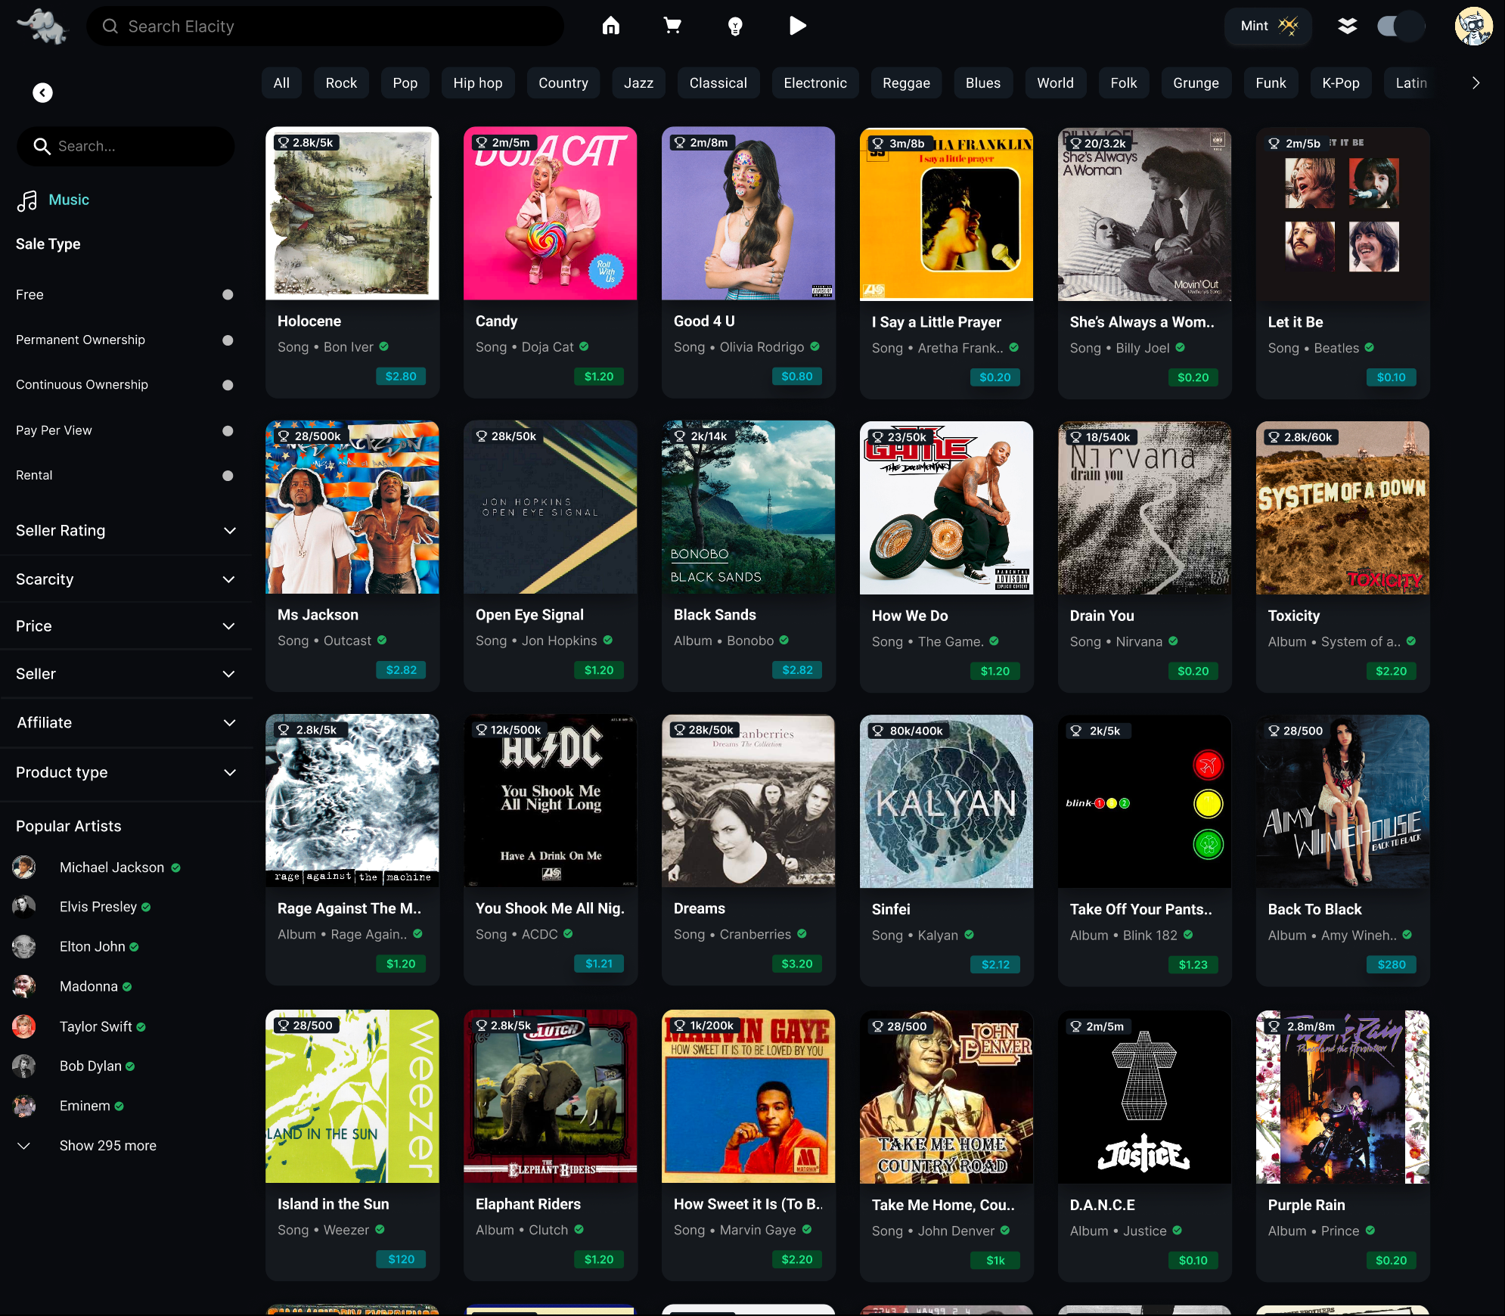Screen dimensions: 1505x1316
Task: Toggle the Continuous Ownership option
Action: tap(228, 385)
